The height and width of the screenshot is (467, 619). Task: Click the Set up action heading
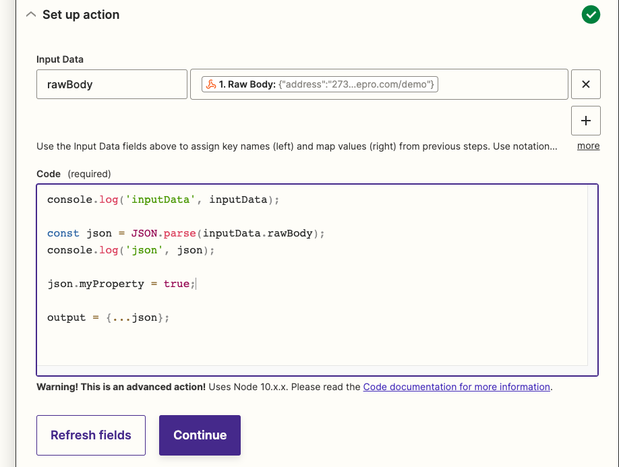pyautogui.click(x=81, y=15)
